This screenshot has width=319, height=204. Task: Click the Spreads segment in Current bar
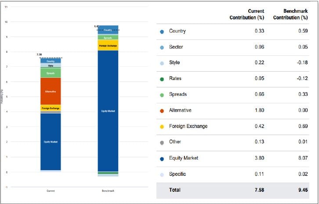[x=51, y=73]
